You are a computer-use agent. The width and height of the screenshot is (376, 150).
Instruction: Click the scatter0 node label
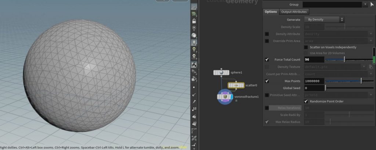pos(251,85)
